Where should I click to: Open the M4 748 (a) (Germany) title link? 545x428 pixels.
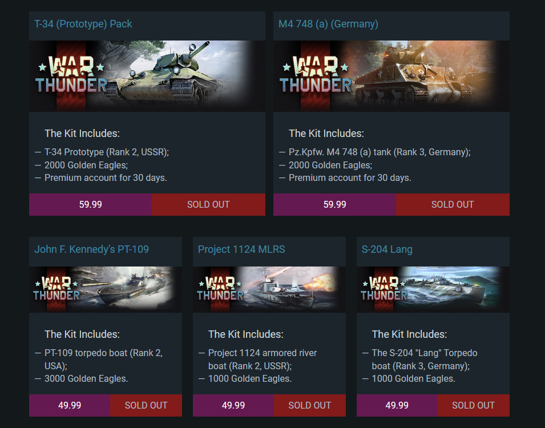point(328,24)
